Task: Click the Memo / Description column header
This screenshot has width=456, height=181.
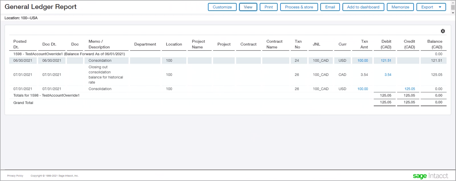Action: point(99,44)
